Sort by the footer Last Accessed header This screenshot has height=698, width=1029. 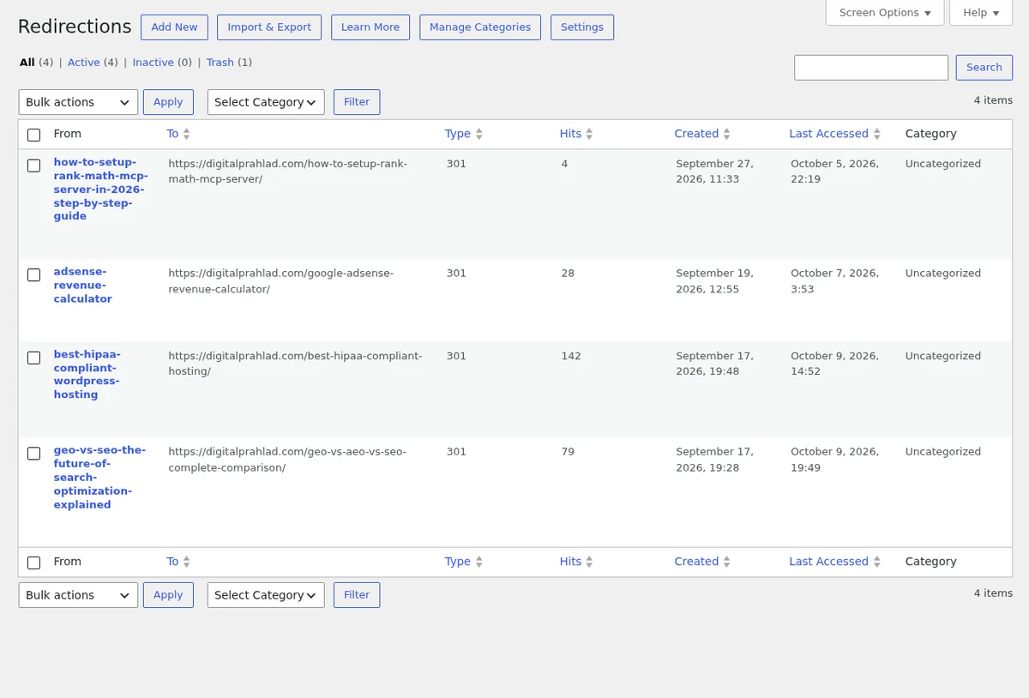(x=828, y=562)
